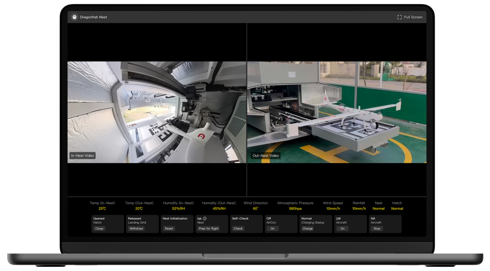Select the Out-Nest video feed
Image resolution: width=490 pixels, height=271 pixels.
336,112
